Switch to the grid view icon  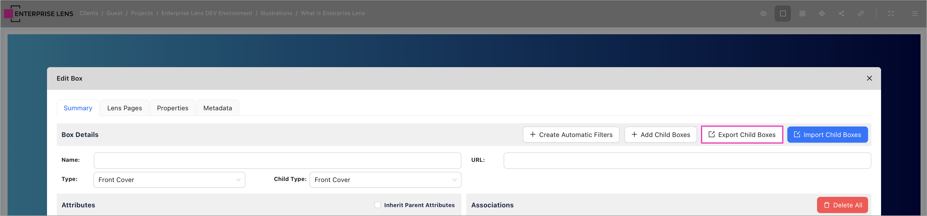pyautogui.click(x=802, y=14)
